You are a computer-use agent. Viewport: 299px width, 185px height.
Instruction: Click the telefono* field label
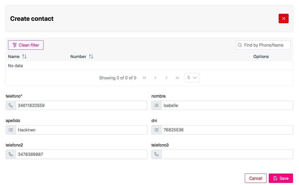[14, 96]
